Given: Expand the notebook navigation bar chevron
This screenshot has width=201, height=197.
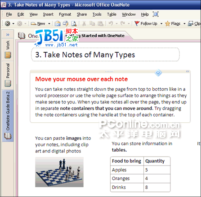Looking at the screenshot, I should (8, 35).
